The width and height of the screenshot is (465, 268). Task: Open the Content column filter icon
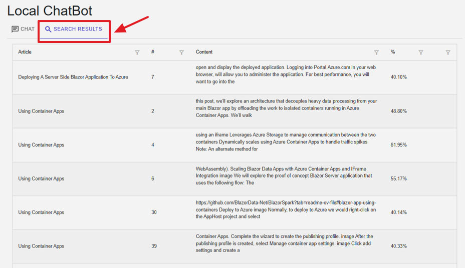tap(376, 52)
